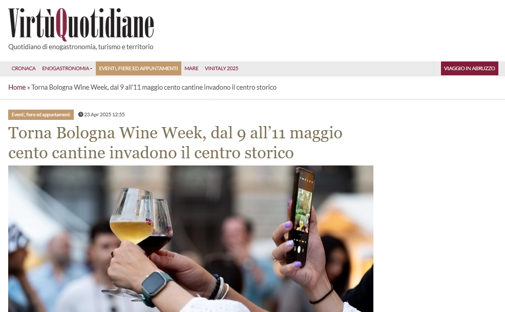The height and width of the screenshot is (312, 505).
Task: Select Eventi, Fiere ed Appuntamenti tab
Action: [x=138, y=68]
